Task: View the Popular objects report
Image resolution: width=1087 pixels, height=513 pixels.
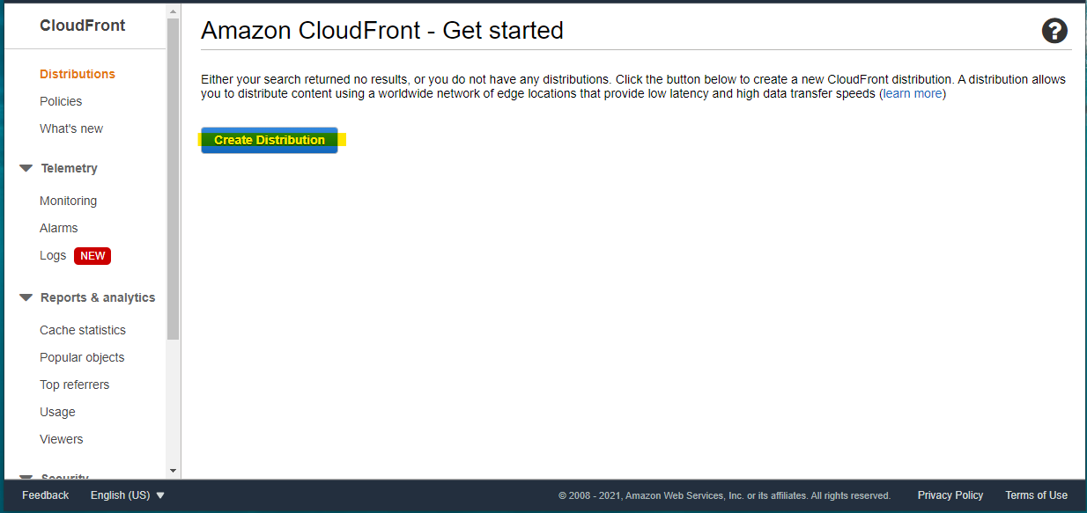Action: click(x=81, y=357)
